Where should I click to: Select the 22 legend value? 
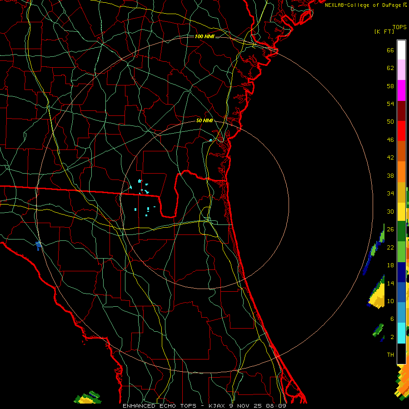390,247
